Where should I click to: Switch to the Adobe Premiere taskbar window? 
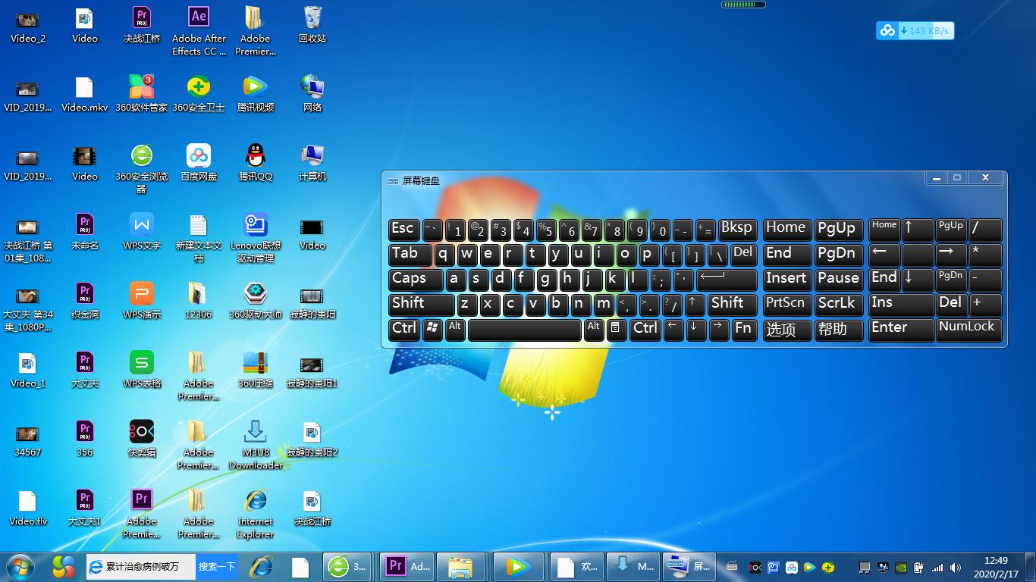pyautogui.click(x=409, y=566)
